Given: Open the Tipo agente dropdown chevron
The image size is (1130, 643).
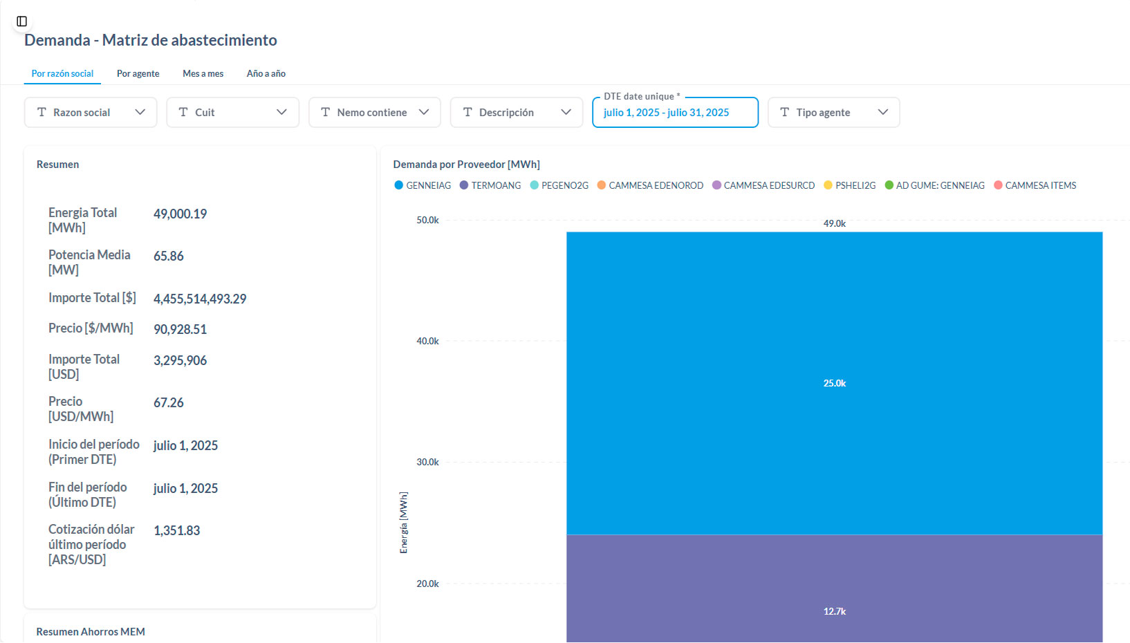Looking at the screenshot, I should [x=883, y=112].
